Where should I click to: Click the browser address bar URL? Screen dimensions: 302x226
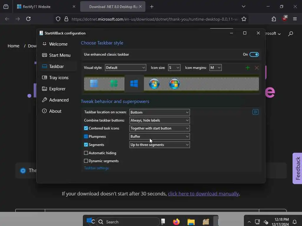[x=155, y=19]
